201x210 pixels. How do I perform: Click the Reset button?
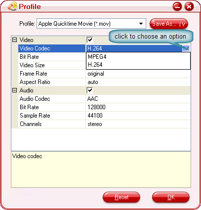pos(121,197)
